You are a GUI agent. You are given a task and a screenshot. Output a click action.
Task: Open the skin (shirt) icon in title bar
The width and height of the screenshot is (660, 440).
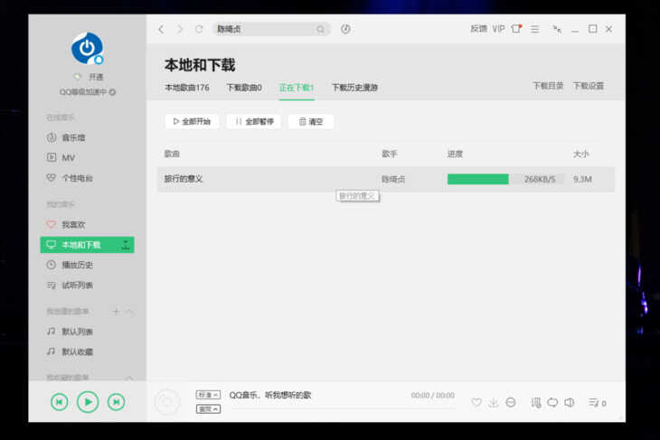click(x=516, y=29)
